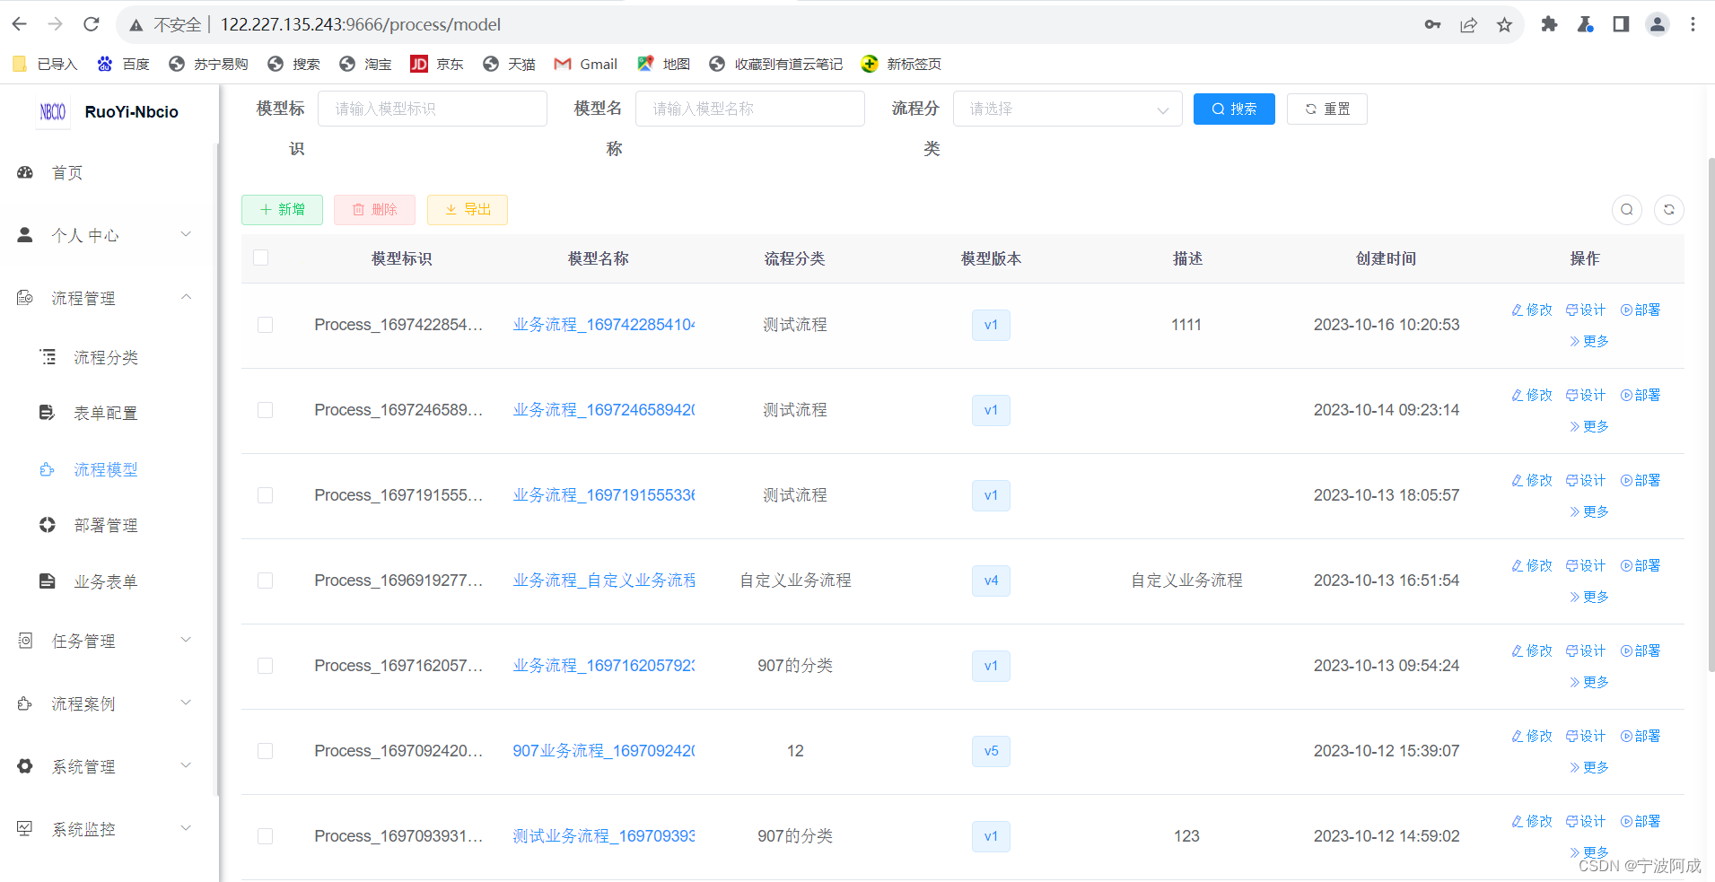This screenshot has width=1715, height=882.
Task: Open the 京东 JD bookmark
Action: click(437, 64)
